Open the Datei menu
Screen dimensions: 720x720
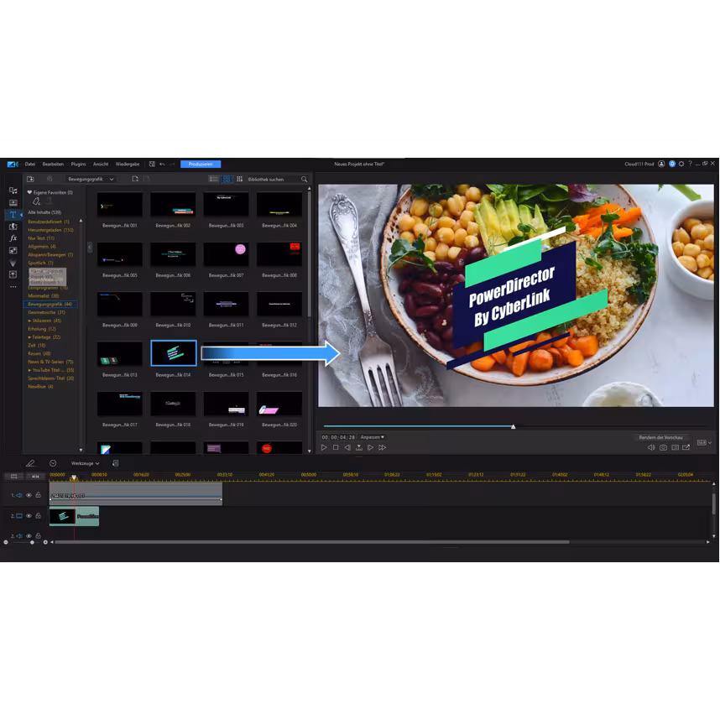[x=30, y=164]
